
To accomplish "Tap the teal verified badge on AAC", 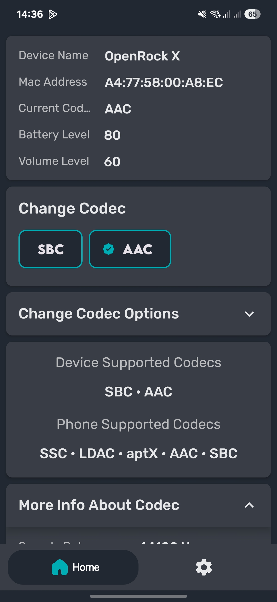I will [108, 249].
